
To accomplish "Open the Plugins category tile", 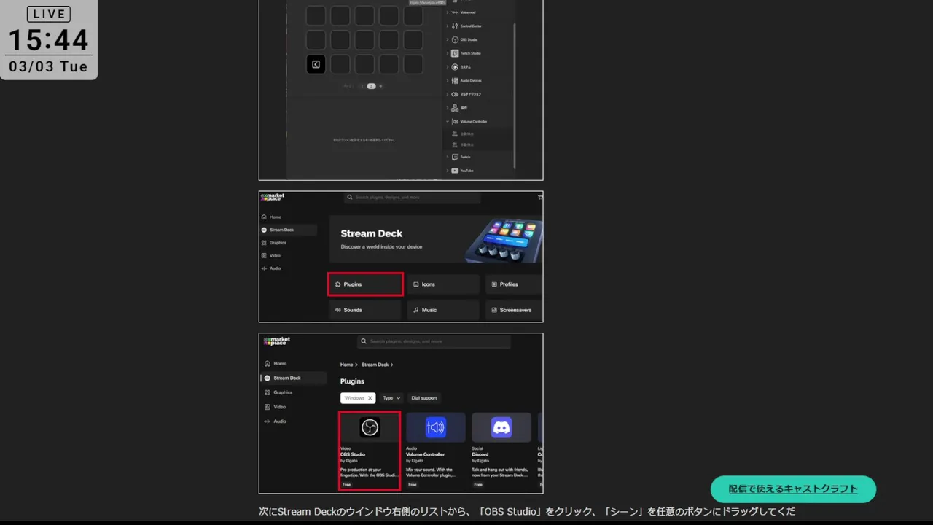I will click(x=365, y=284).
